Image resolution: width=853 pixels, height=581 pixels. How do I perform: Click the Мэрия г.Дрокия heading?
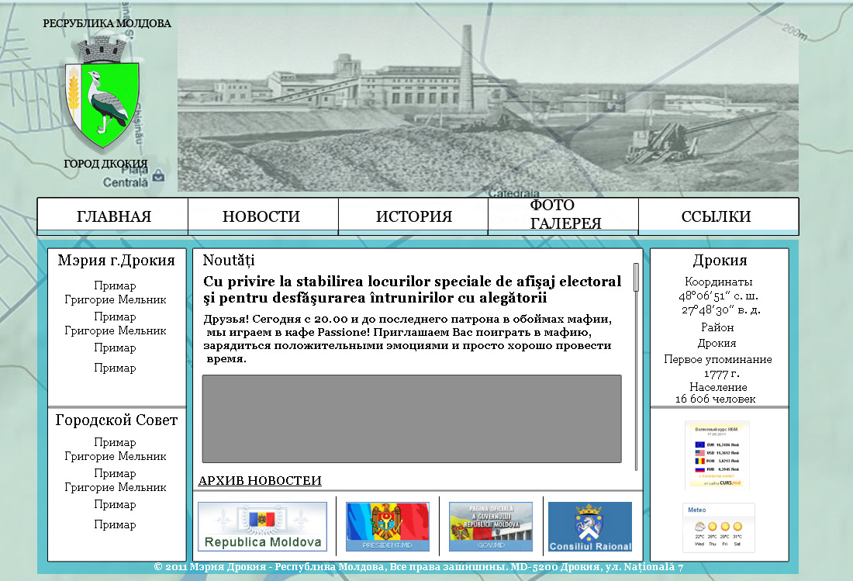[116, 261]
